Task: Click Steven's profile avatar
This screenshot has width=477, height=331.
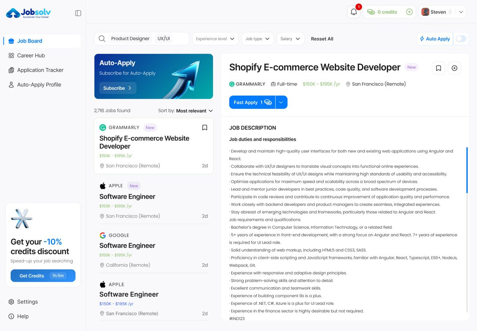Action: tap(425, 12)
